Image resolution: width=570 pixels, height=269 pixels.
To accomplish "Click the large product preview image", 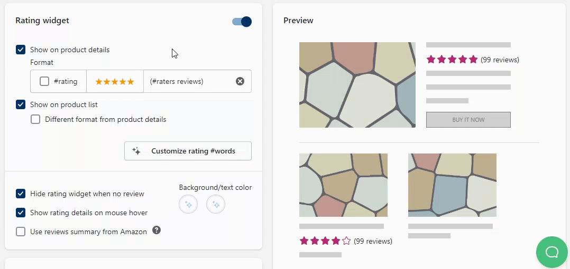I will (357, 85).
